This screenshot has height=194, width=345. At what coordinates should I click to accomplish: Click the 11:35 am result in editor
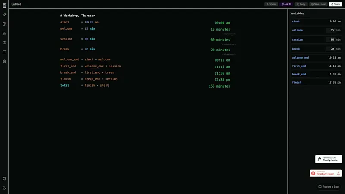coord(222,73)
